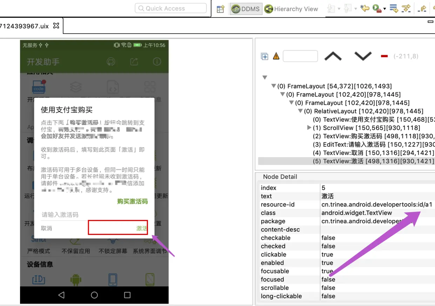Click the 使用支付宝购买 dialog title

coord(67,110)
